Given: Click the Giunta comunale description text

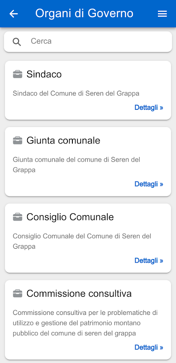Looking at the screenshot, I should click(76, 165).
